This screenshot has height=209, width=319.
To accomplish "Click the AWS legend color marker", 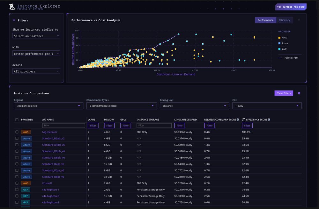I will tap(280, 37).
